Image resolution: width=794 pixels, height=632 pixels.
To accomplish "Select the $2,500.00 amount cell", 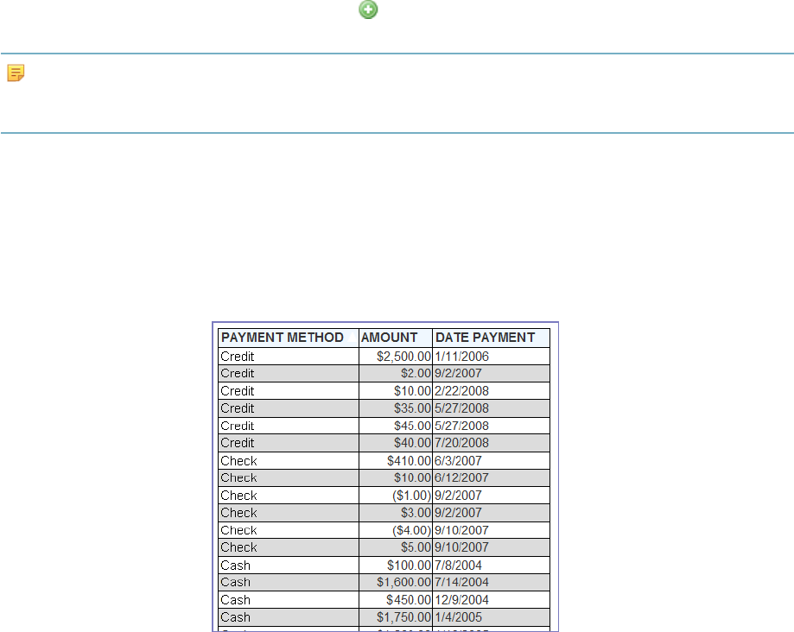I will 396,357.
